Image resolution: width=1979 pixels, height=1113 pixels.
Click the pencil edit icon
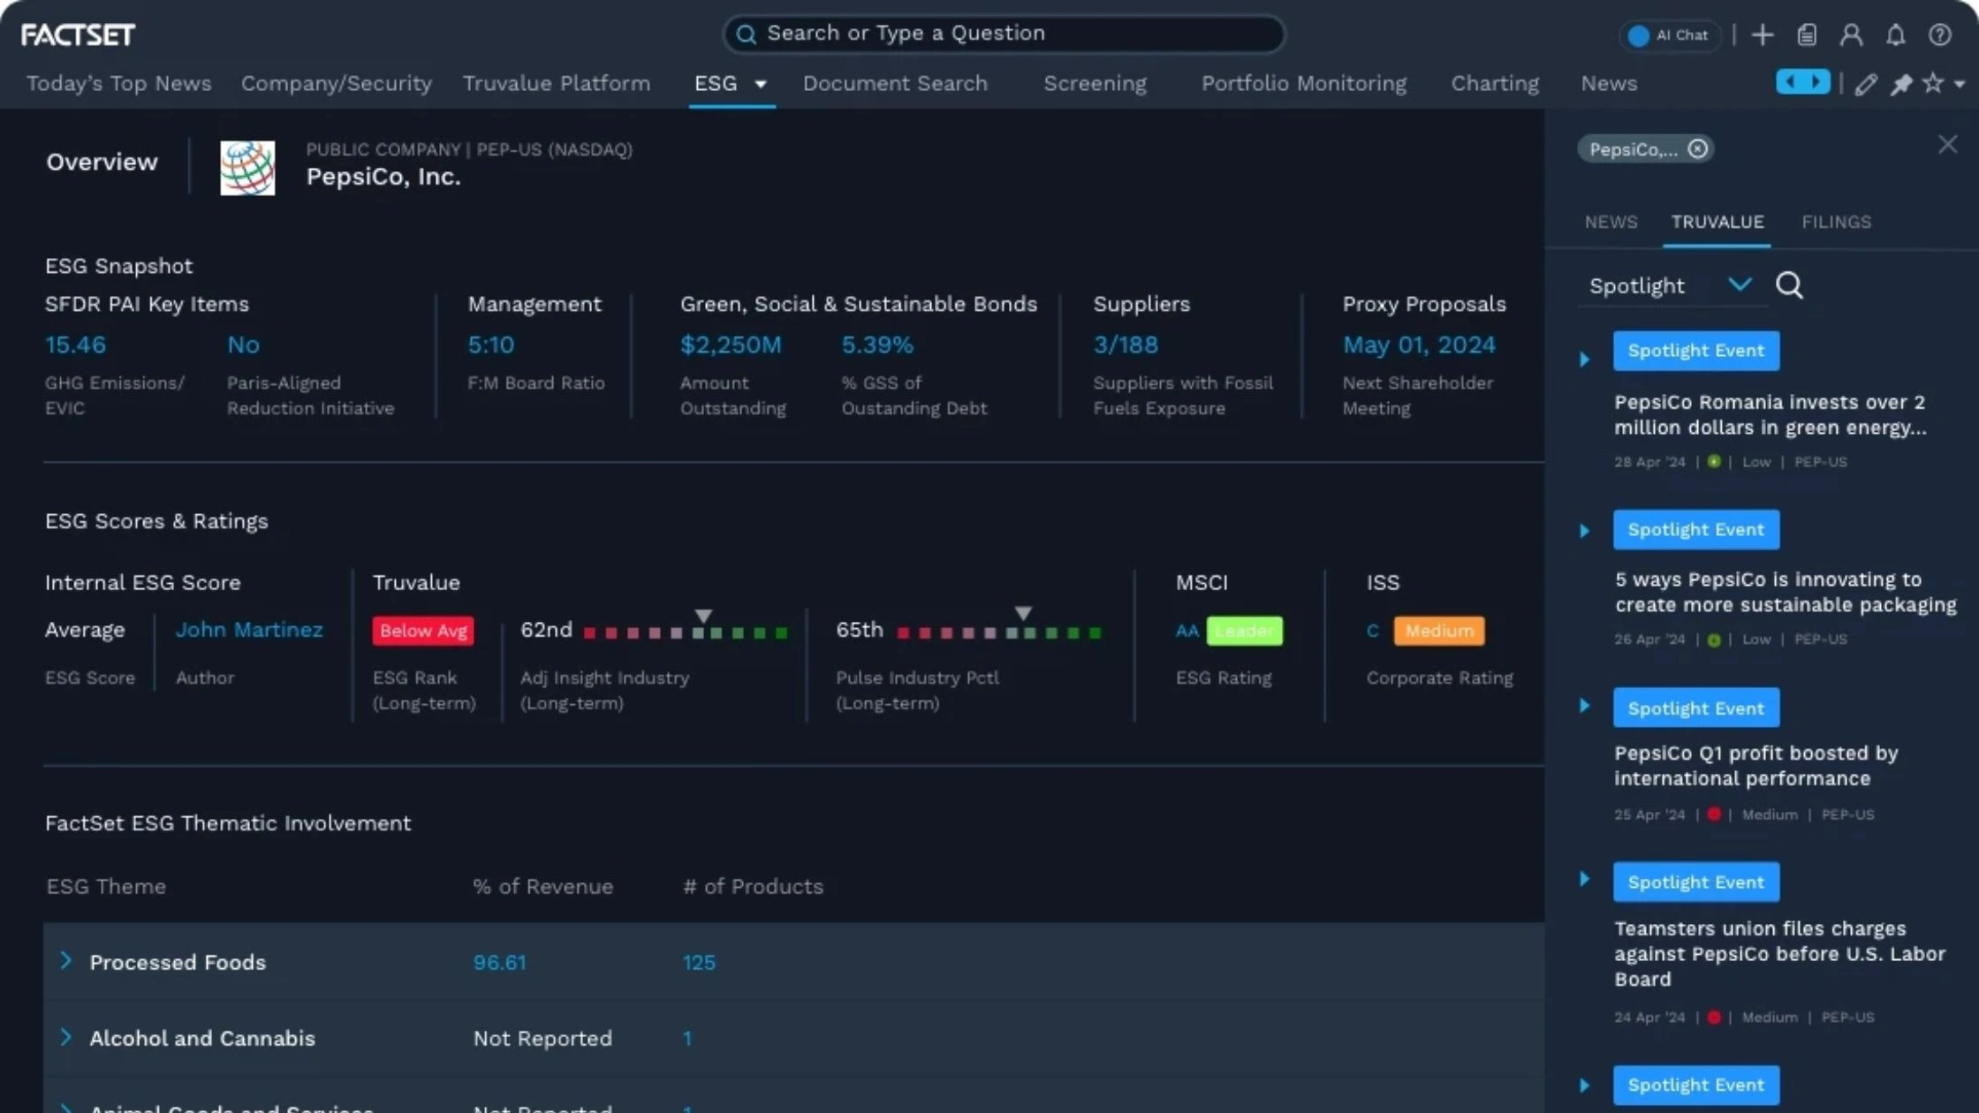coord(1865,84)
